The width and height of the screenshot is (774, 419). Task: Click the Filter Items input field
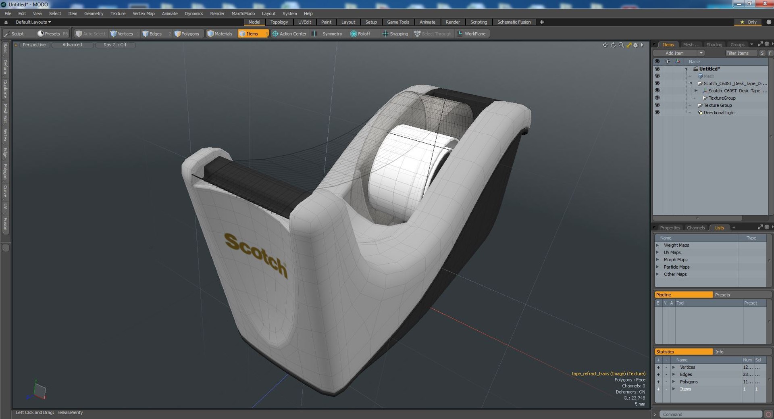click(741, 53)
